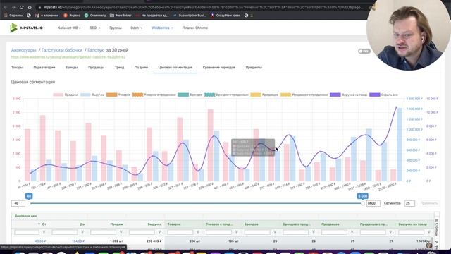Click the filter icon under the Продаж column
The width and height of the screenshot is (451, 254).
(121, 232)
